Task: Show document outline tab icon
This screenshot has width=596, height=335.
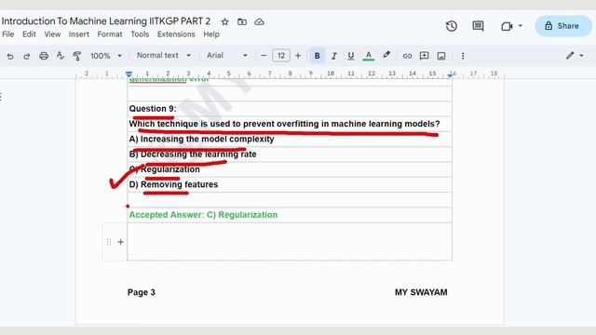Action: [1, 97]
